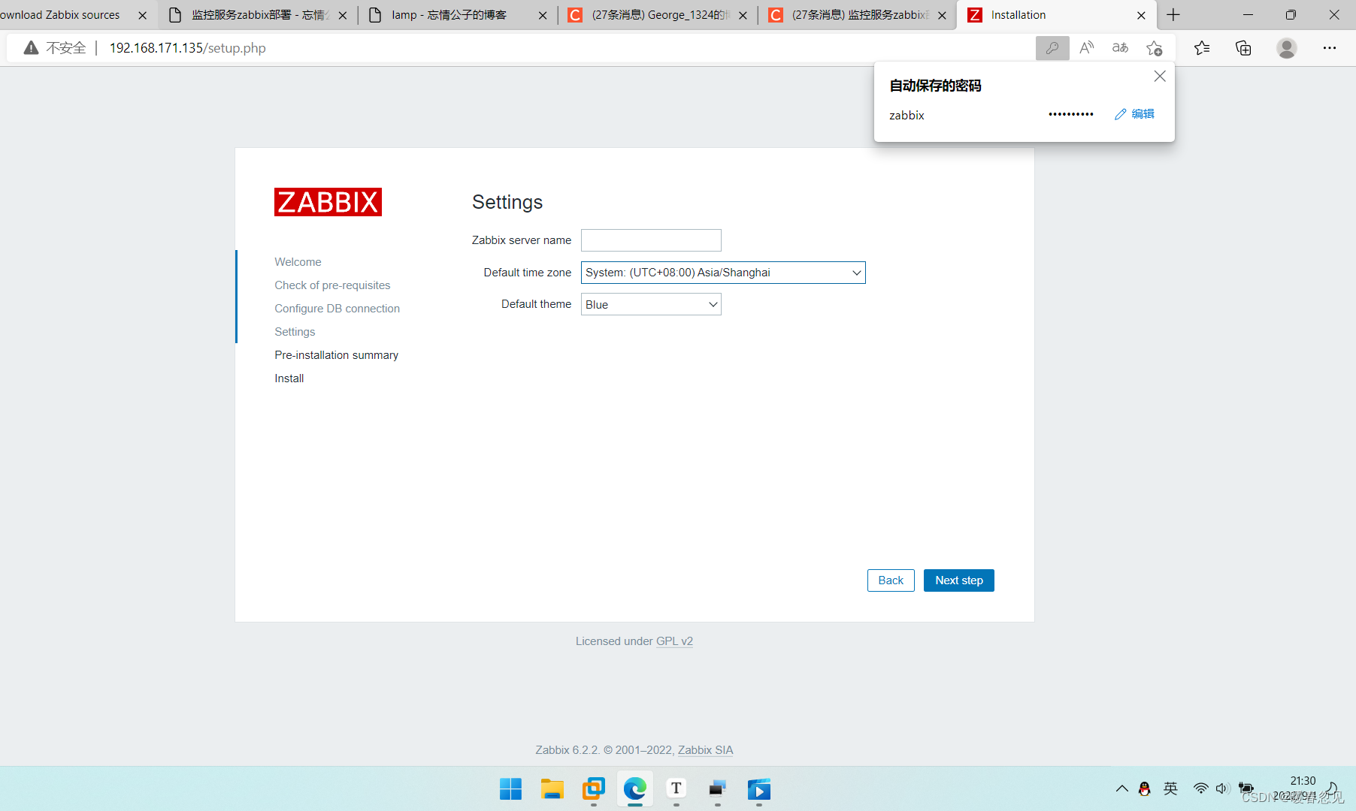Click the Microsoft Edge taskbar icon
Viewport: 1356px width, 811px height.
click(x=634, y=789)
